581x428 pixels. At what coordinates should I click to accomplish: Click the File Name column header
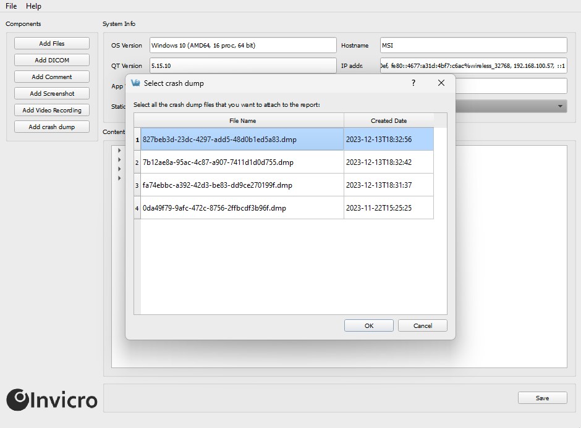[x=242, y=120]
